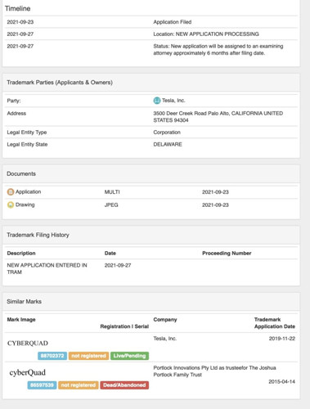Click the Company column header
Image resolution: width=310 pixels, height=409 pixels.
165,320
